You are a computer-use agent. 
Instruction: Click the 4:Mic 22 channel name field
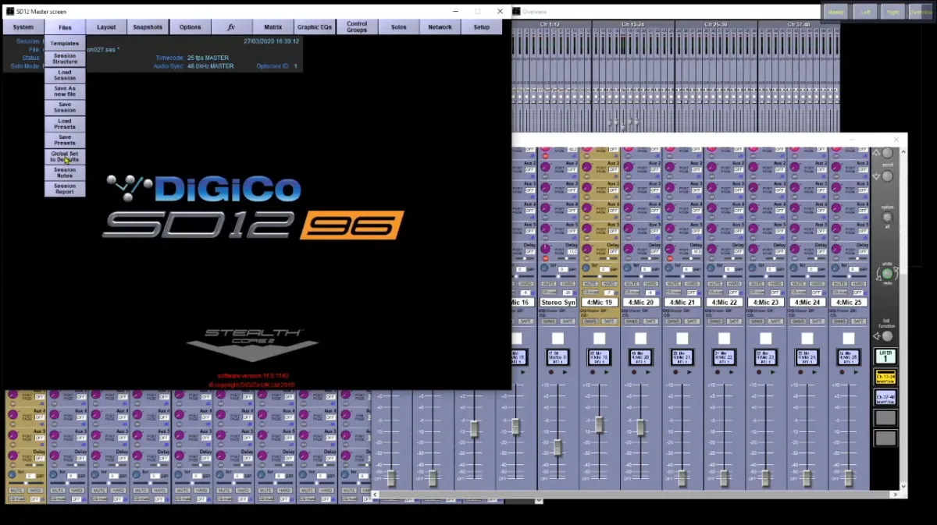pos(724,303)
